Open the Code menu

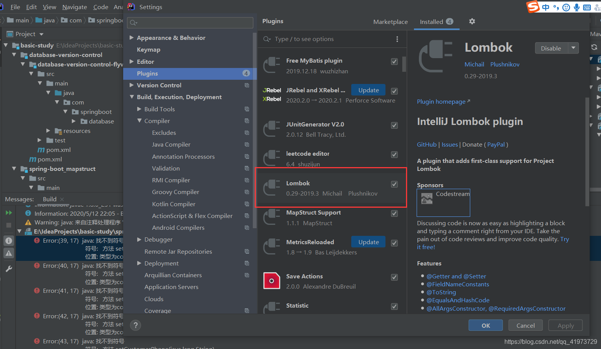pos(101,7)
